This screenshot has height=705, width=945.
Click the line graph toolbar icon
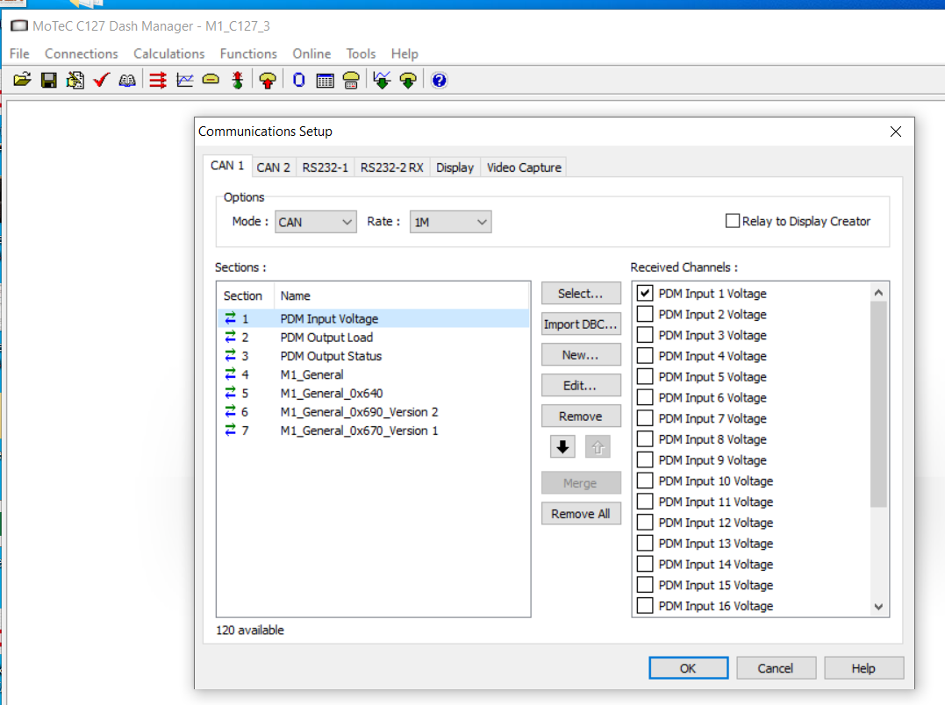[x=184, y=80]
